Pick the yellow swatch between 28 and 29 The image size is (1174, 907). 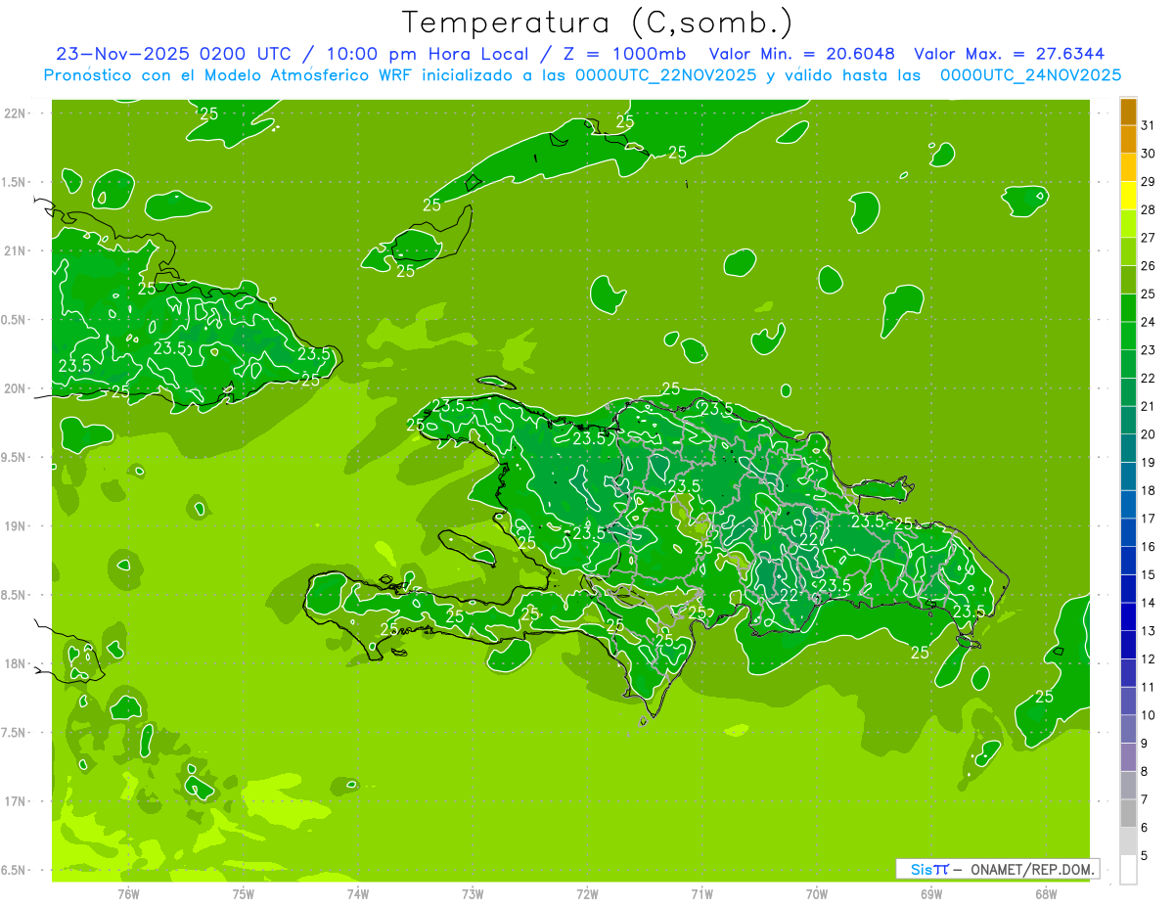pos(1128,196)
